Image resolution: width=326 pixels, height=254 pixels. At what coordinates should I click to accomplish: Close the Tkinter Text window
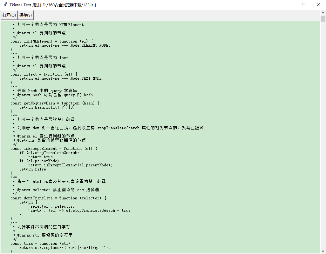(318, 5)
